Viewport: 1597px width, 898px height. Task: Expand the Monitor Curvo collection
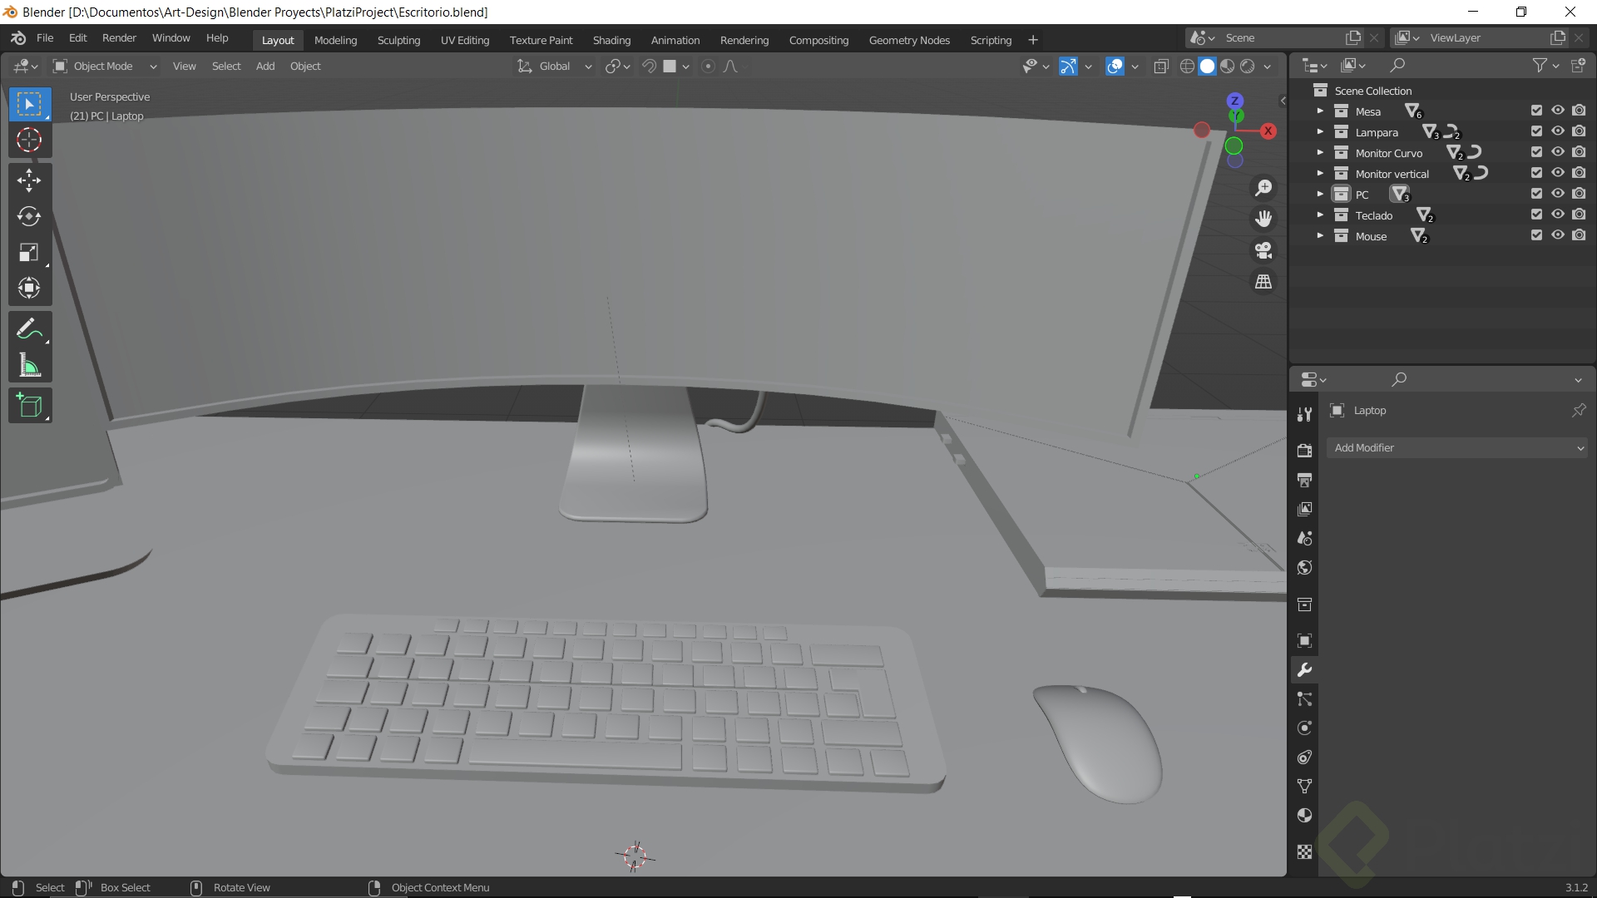1320,153
